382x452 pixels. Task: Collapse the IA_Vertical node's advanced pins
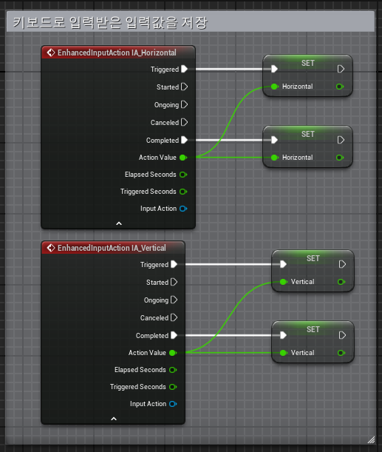coord(114,419)
